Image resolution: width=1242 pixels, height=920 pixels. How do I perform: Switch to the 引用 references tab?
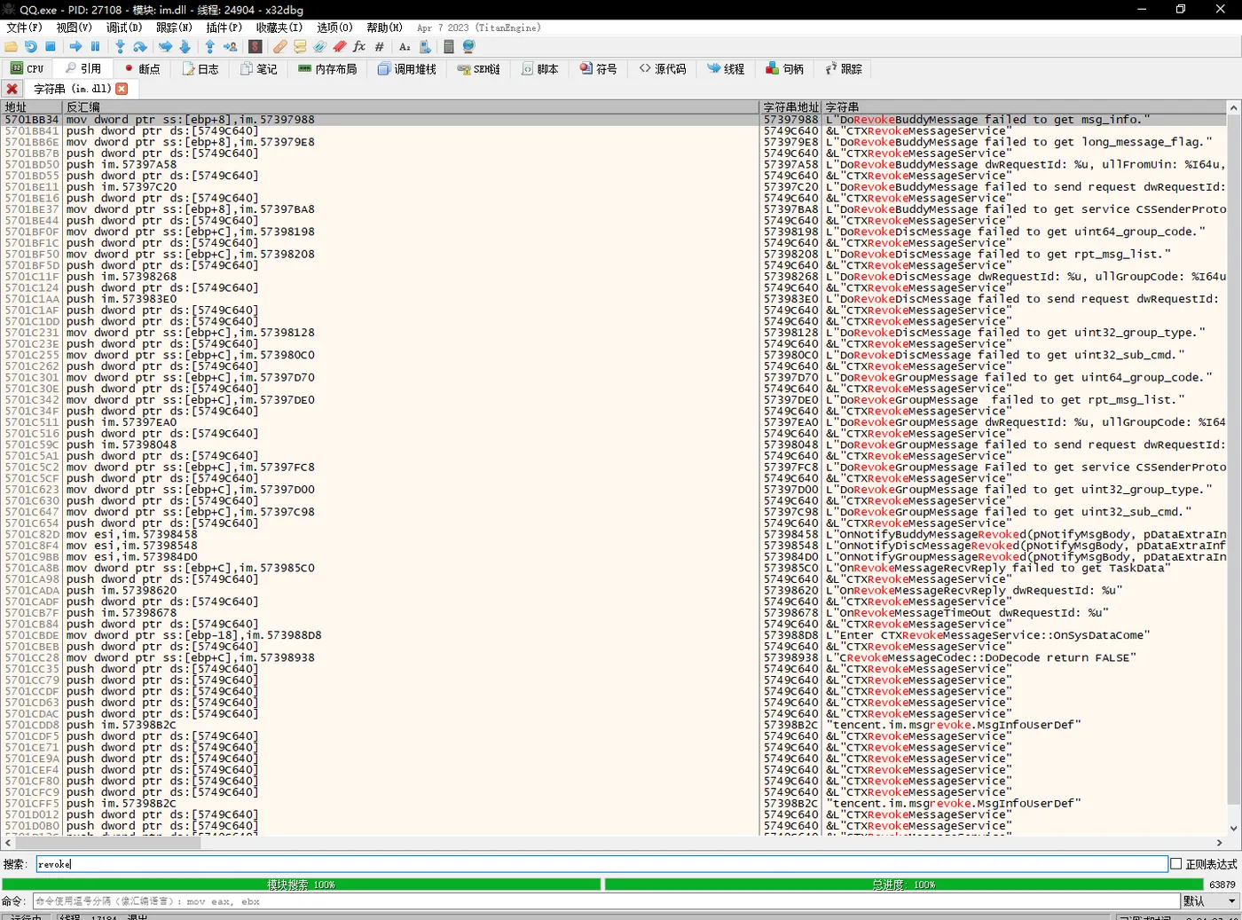(x=83, y=68)
